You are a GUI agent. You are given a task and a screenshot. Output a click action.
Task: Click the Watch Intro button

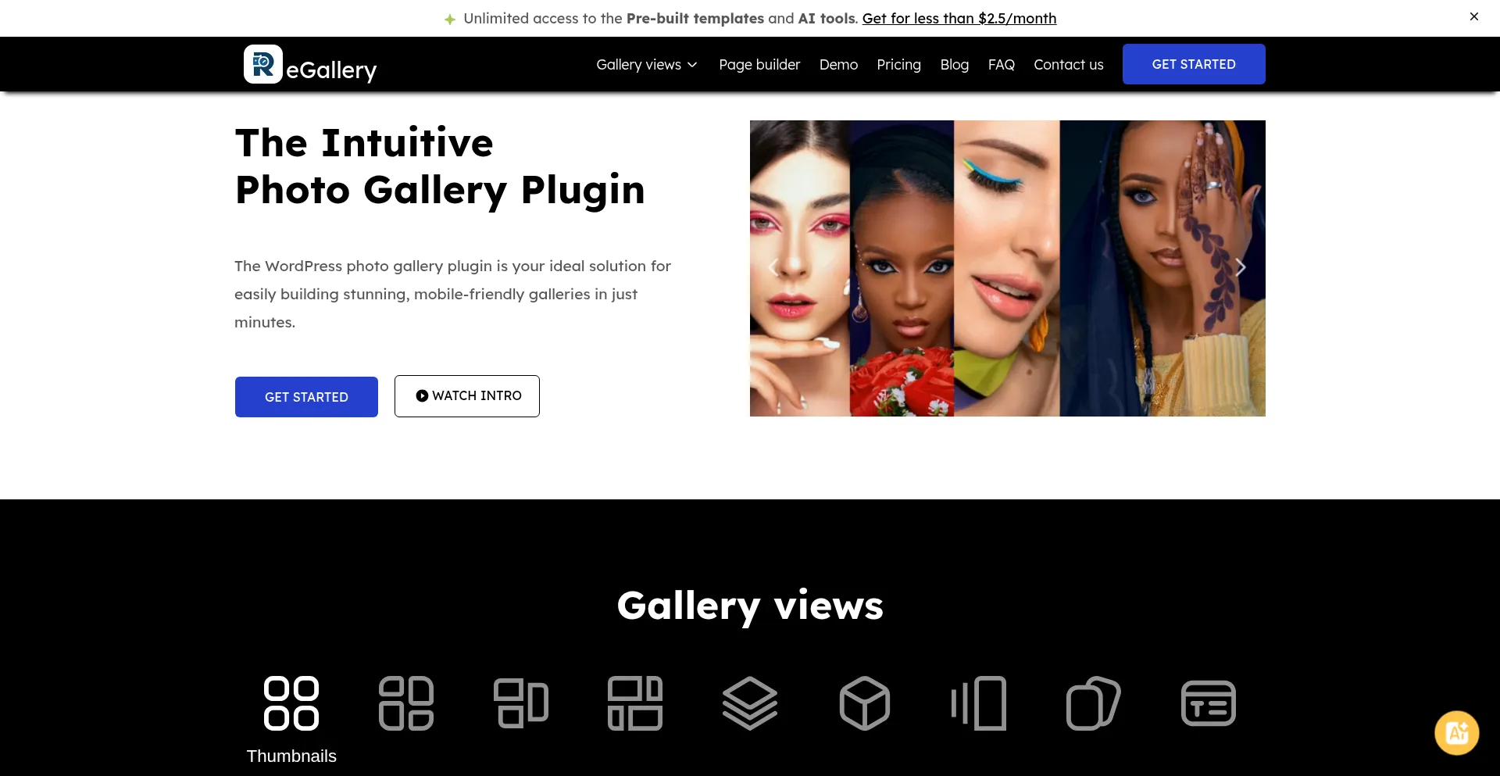tap(467, 396)
